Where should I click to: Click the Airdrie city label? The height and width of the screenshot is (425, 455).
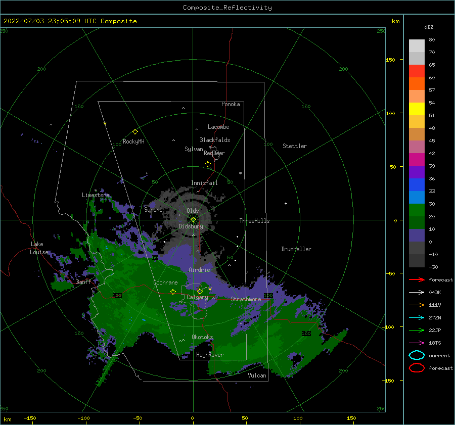point(199,270)
